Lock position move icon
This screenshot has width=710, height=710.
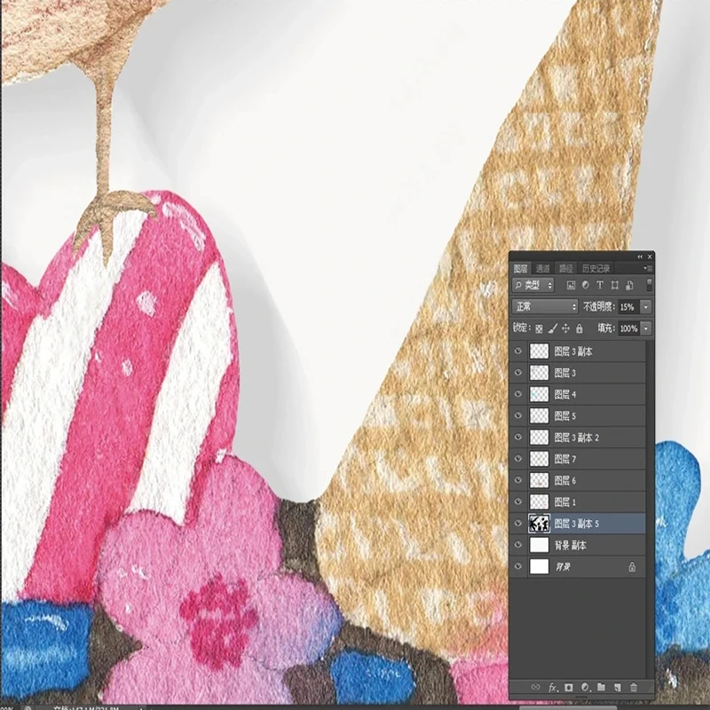pos(565,328)
